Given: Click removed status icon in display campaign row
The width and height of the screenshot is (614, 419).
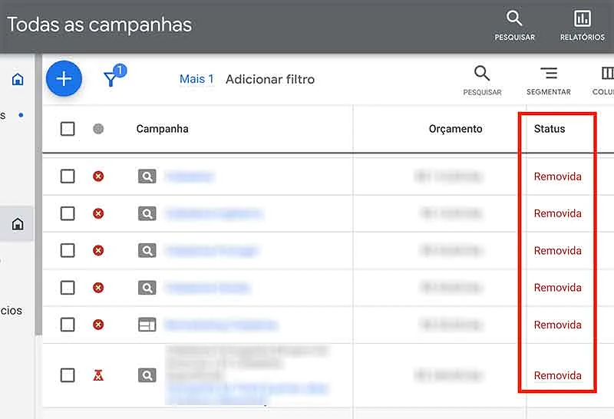Looking at the screenshot, I should coord(98,325).
